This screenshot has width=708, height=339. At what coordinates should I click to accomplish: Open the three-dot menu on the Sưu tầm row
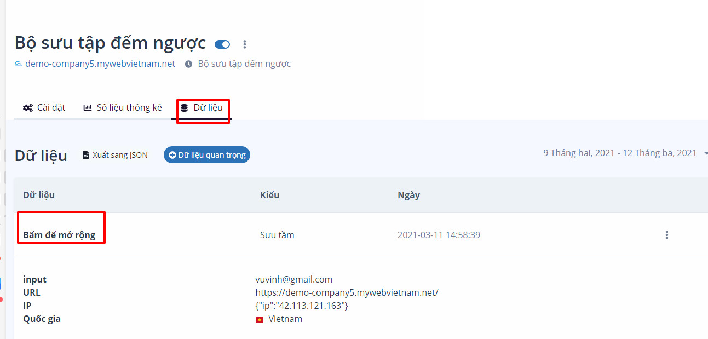pos(666,235)
